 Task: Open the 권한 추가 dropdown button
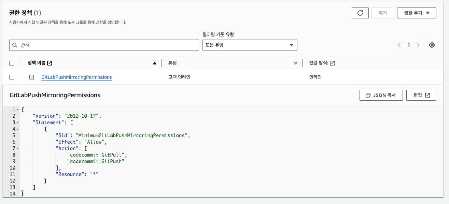tap(417, 13)
